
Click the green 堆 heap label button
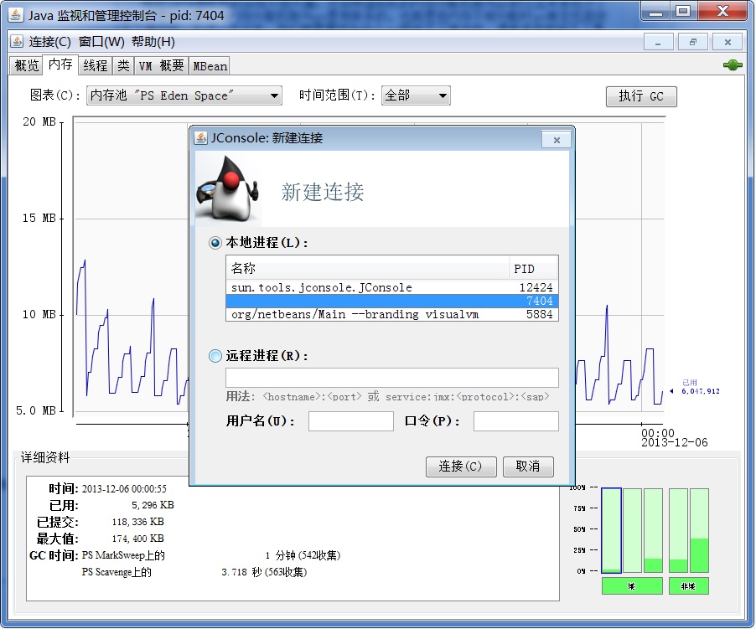click(x=632, y=586)
